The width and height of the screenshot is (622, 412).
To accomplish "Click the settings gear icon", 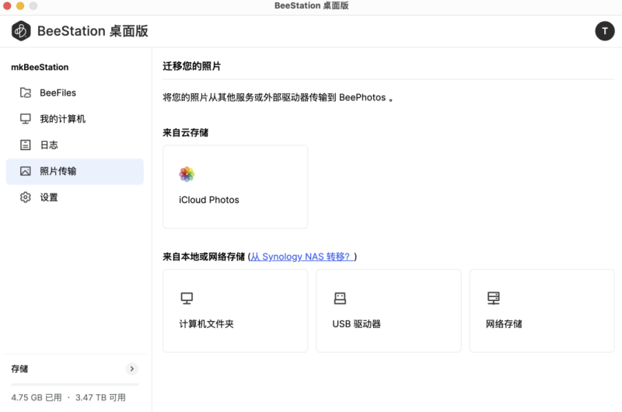I will tap(26, 197).
